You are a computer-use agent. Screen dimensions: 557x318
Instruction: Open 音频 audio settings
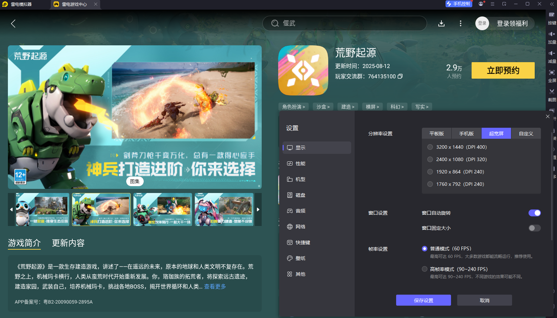pos(317,211)
